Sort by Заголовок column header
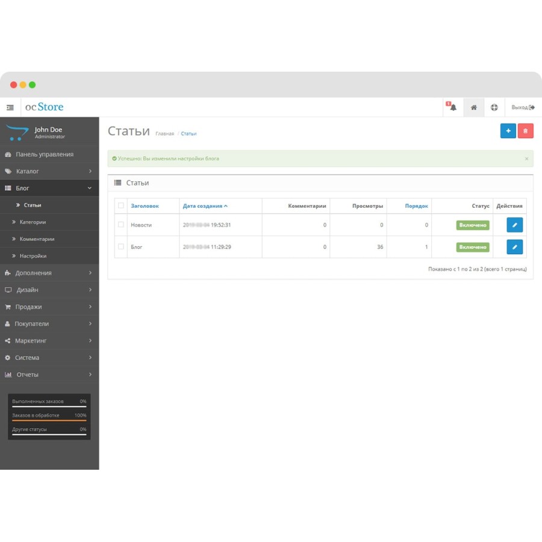The height and width of the screenshot is (542, 542). 145,206
